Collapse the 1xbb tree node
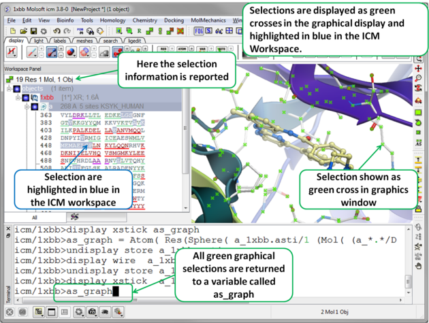The height and width of the screenshot is (323, 429). [18, 98]
